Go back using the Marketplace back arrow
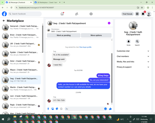 point(4,21)
